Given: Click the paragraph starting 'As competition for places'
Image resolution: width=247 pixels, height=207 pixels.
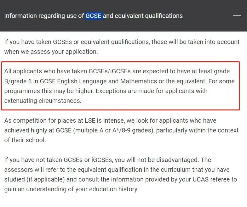Looking at the screenshot, I should pyautogui.click(x=122, y=130).
